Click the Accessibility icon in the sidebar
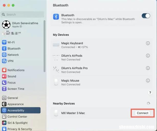Viewport: 157px width, 131px height. tap(4, 110)
